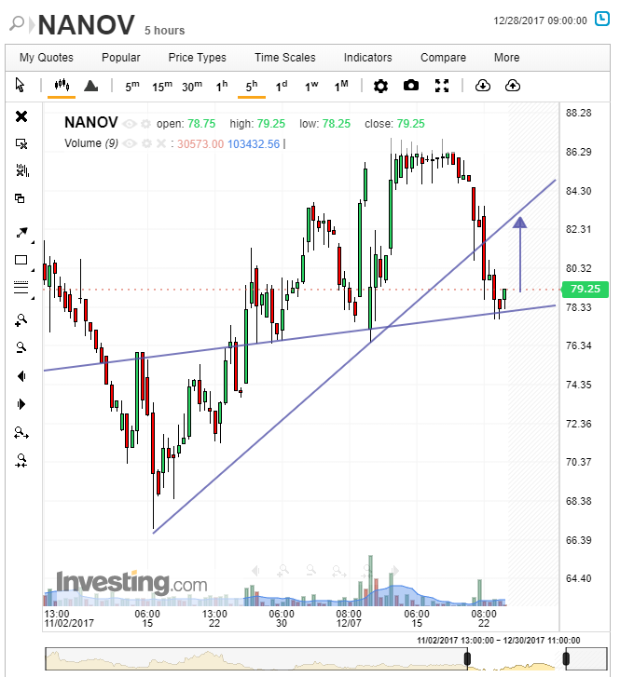Open the clock/timezone icon at top right
620x677 pixels.
point(602,20)
